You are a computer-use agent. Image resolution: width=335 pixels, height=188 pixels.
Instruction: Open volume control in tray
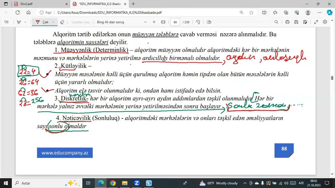point(286,183)
